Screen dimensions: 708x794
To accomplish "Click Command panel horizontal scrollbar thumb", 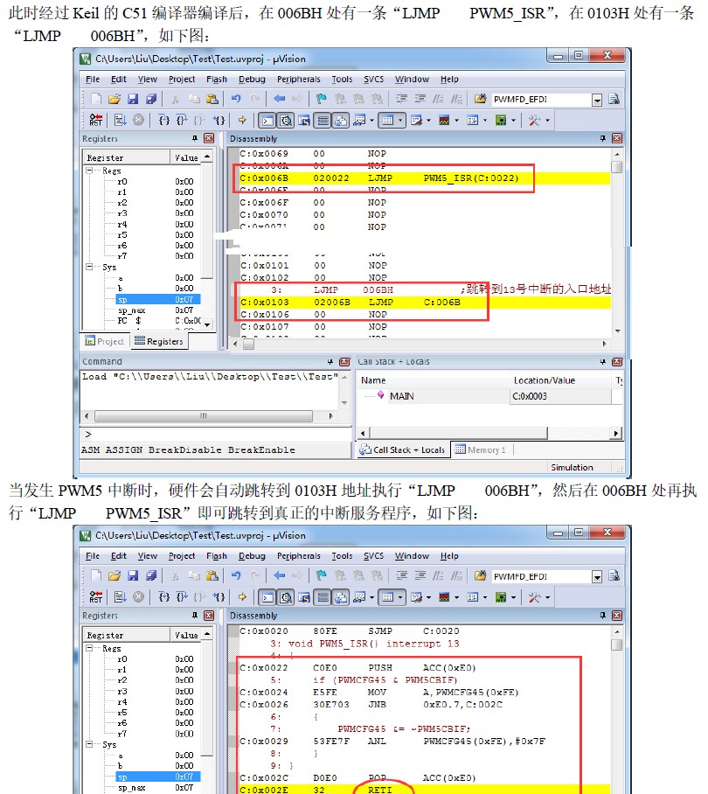I will coord(204,416).
